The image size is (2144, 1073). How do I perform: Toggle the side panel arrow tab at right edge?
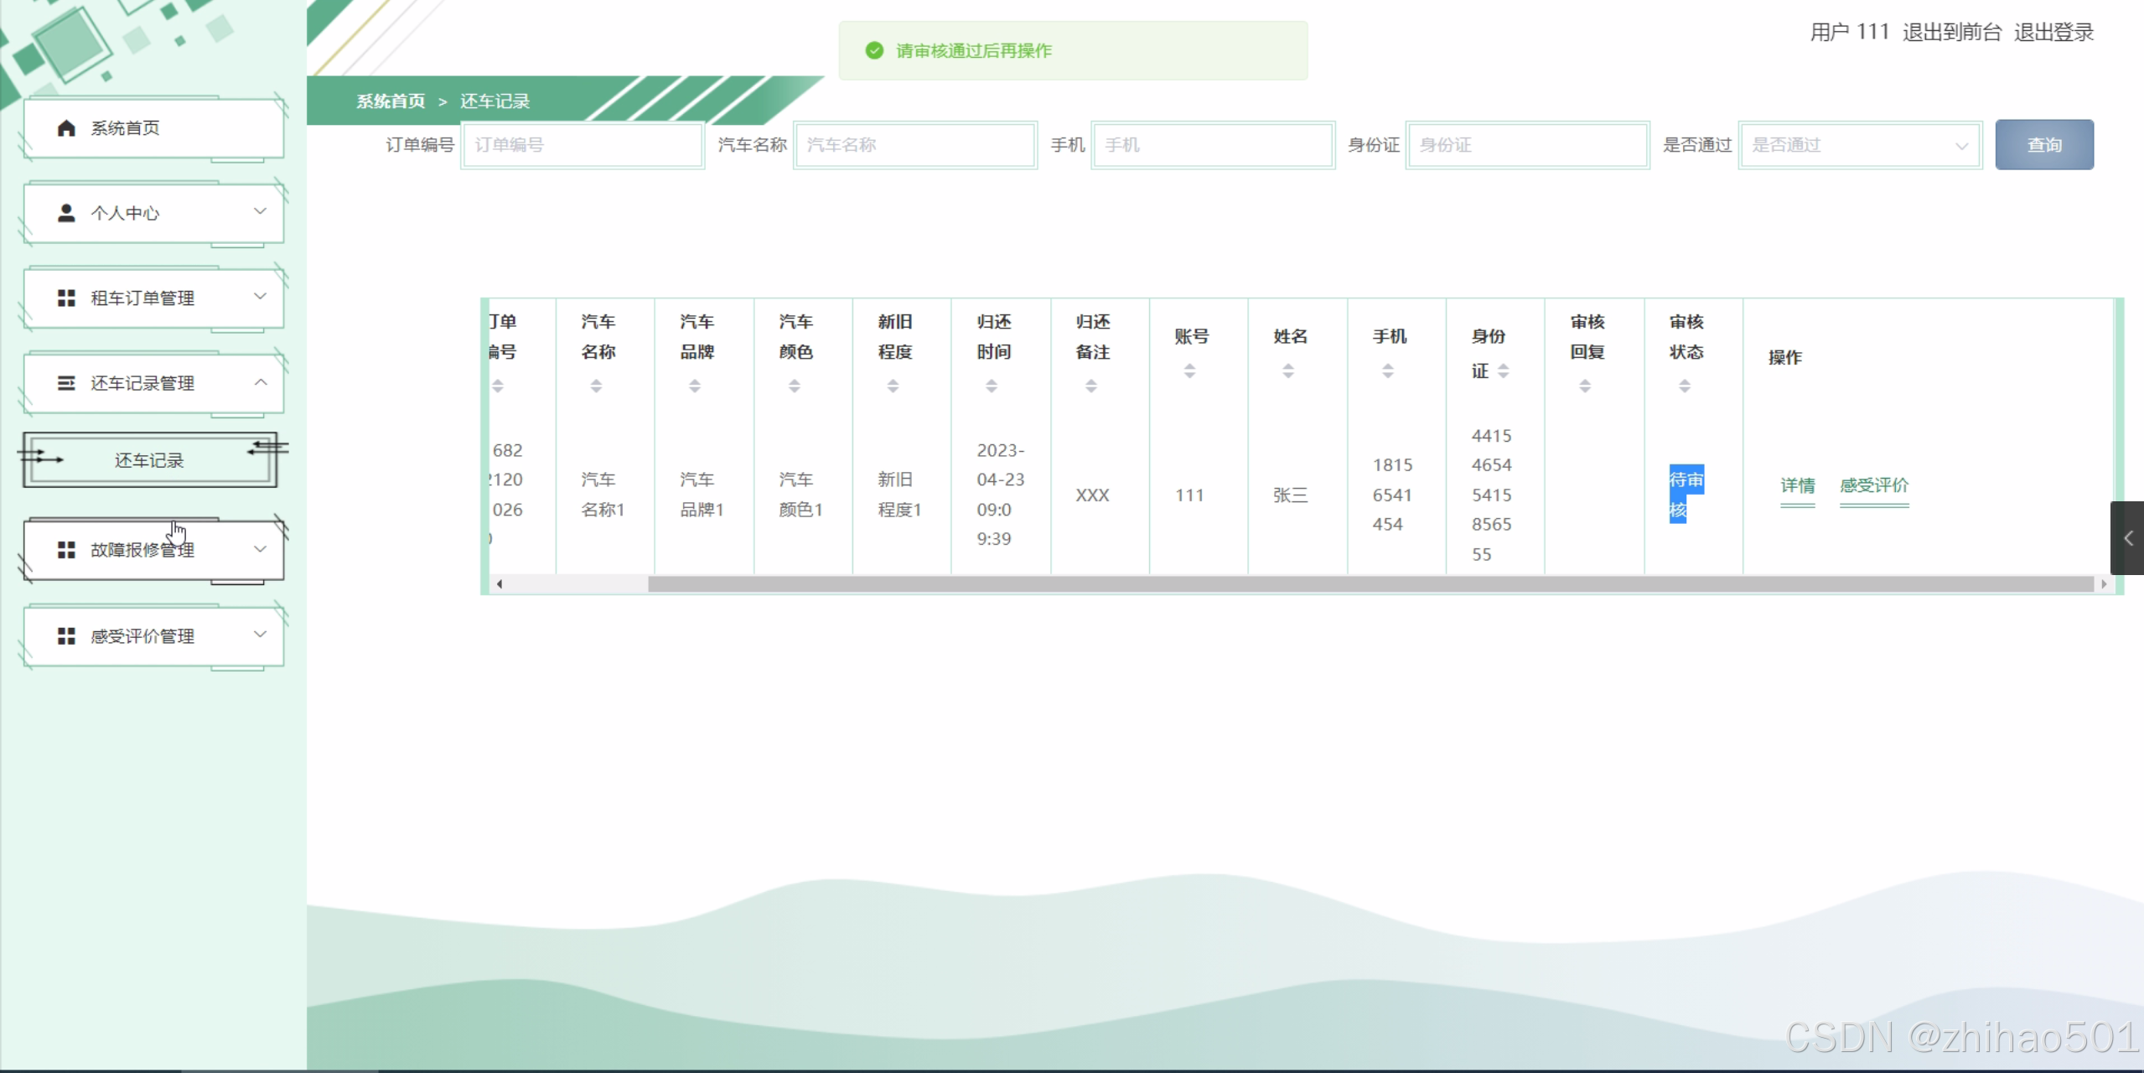click(2127, 538)
